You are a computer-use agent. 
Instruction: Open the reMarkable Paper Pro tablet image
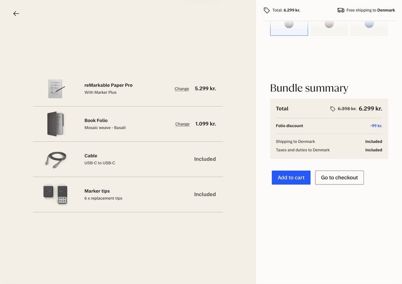[x=55, y=89]
